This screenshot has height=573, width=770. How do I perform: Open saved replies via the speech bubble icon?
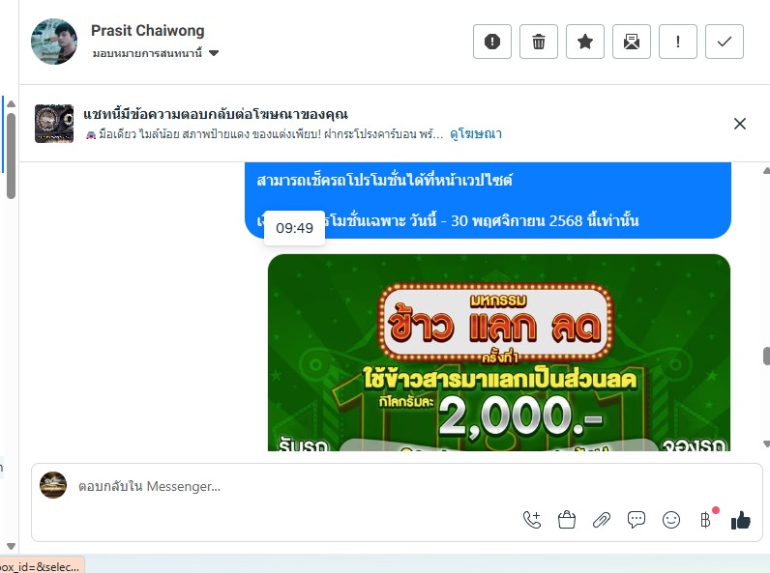click(x=637, y=520)
